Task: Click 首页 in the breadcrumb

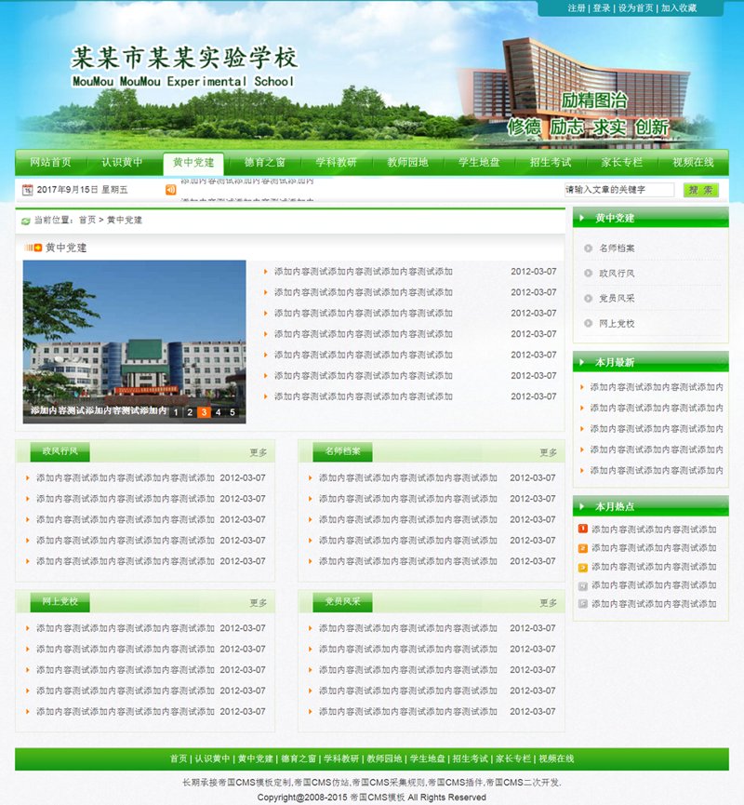Action: (87, 220)
